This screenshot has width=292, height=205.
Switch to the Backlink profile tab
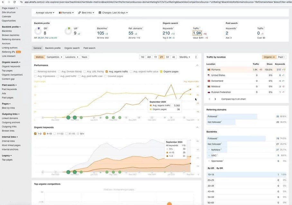click(53, 48)
